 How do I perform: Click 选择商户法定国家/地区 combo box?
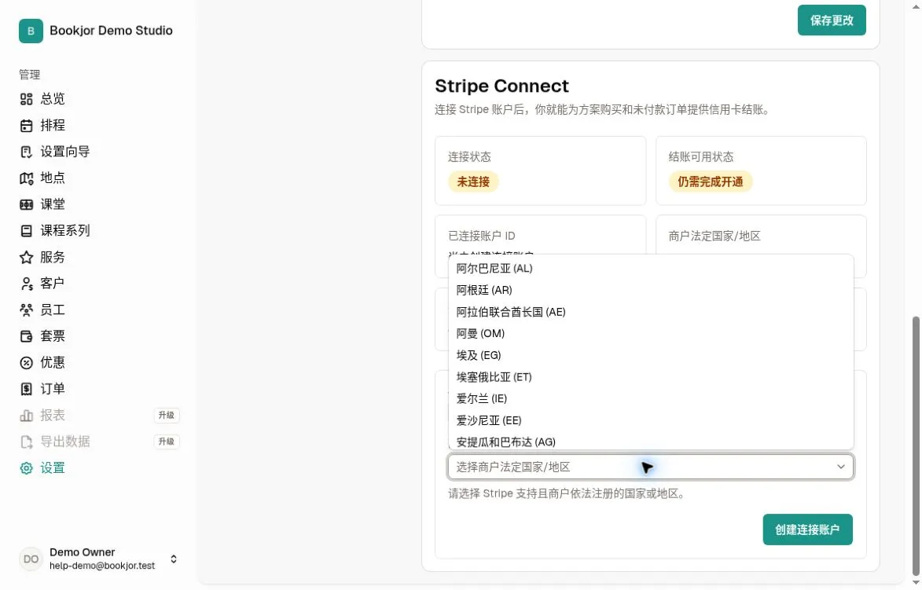click(650, 467)
